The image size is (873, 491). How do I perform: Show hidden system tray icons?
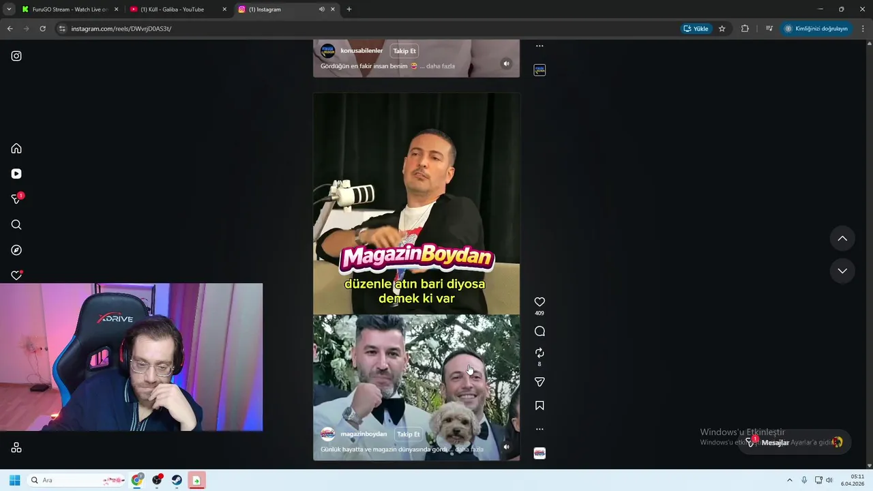click(x=790, y=480)
